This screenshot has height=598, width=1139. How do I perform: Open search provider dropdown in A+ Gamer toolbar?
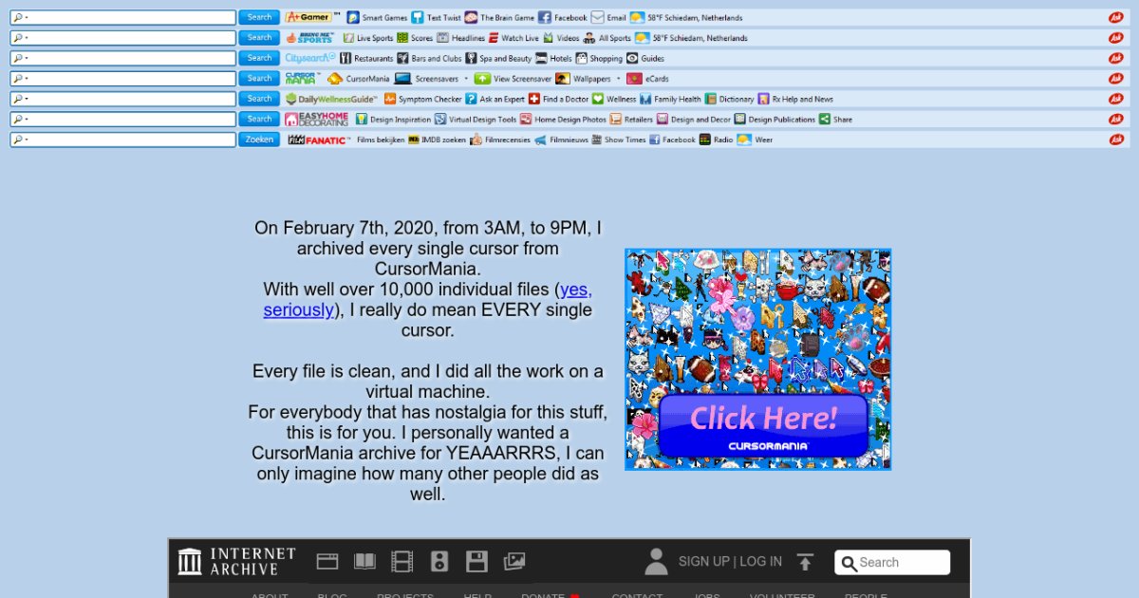click(19, 18)
